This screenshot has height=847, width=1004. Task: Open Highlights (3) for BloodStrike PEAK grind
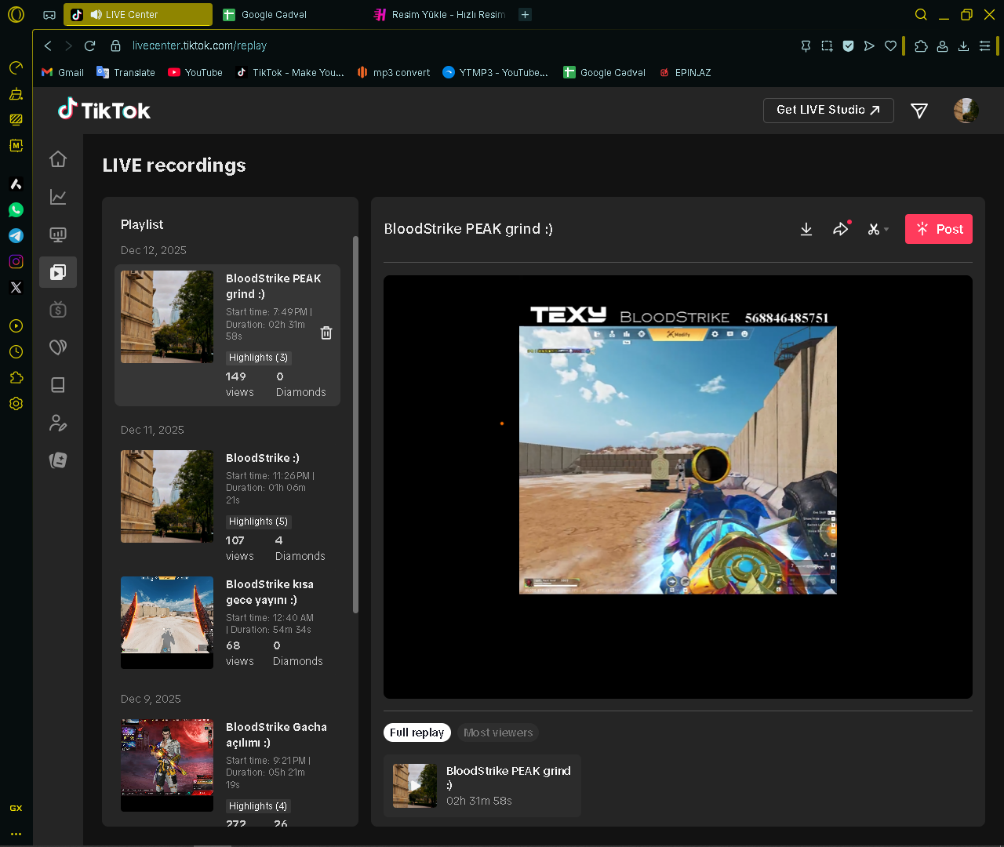tap(258, 358)
